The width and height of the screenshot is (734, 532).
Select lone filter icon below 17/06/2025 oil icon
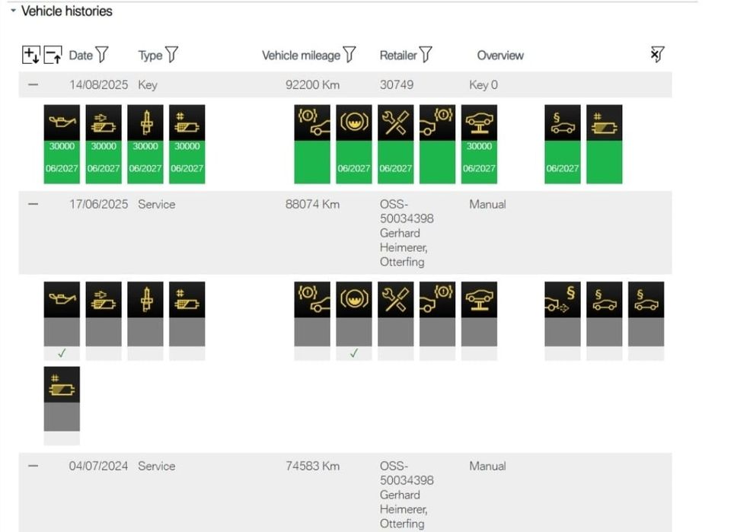[x=62, y=384]
